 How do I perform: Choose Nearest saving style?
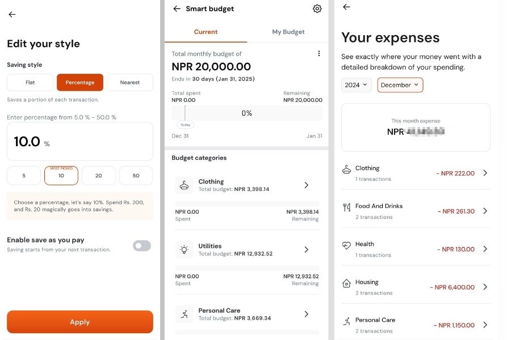[130, 82]
